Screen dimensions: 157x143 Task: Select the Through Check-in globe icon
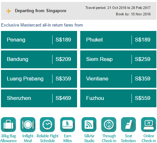[109, 124]
